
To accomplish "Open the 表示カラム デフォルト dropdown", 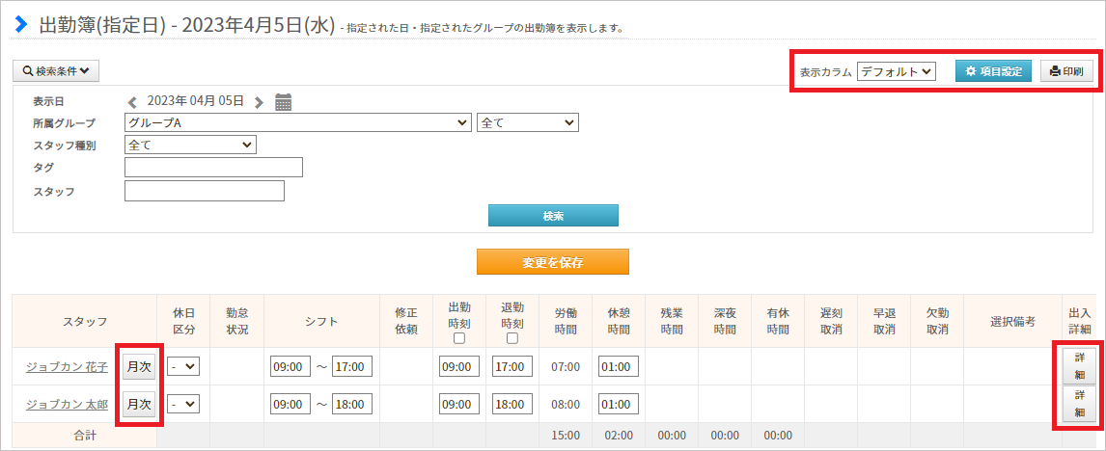I will (x=896, y=71).
